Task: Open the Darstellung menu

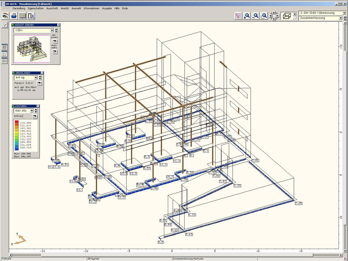Action: coord(19,8)
